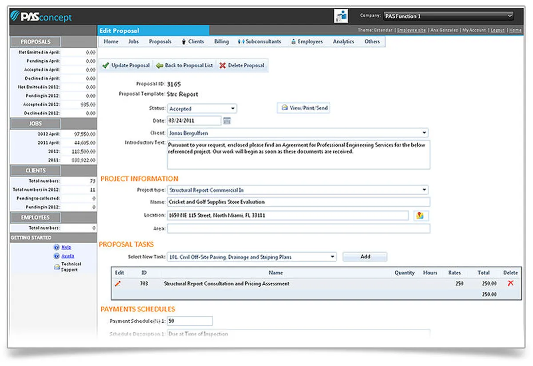
Task: Open the Subconsultants menu item
Action: (x=259, y=42)
